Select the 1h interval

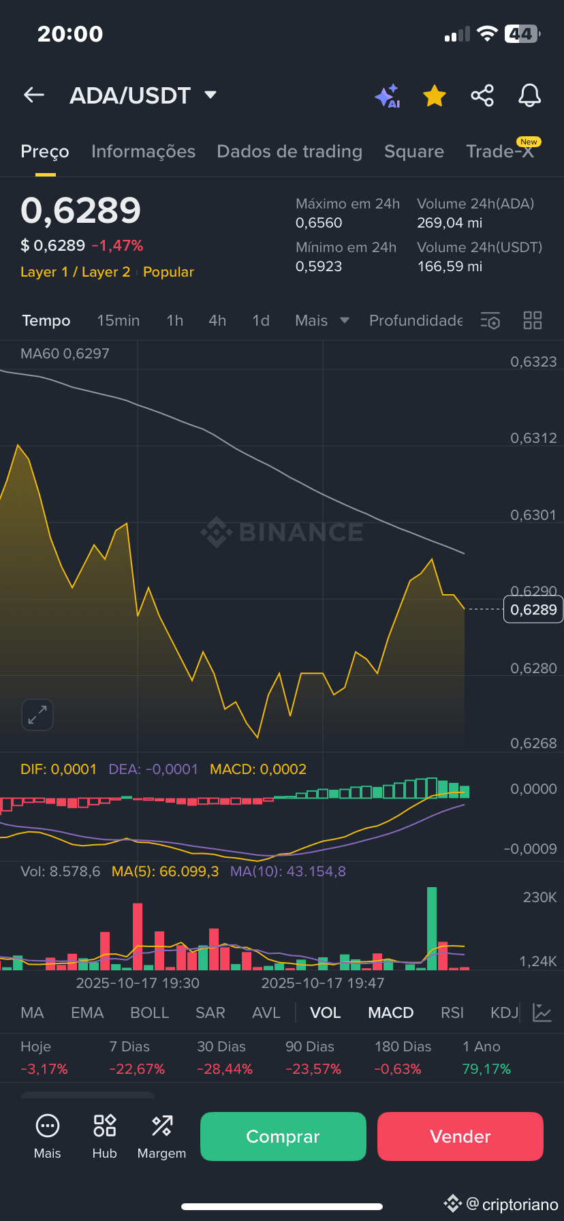click(x=175, y=320)
